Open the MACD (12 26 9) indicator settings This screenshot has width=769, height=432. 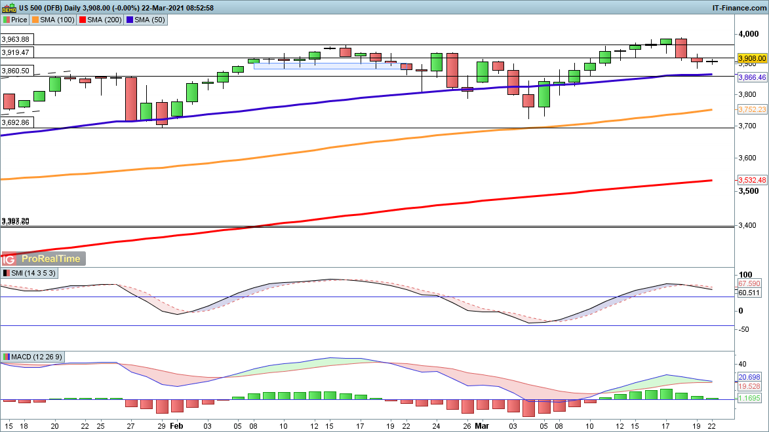tap(33, 357)
